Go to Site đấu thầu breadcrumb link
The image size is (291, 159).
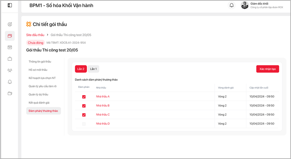click(35, 35)
